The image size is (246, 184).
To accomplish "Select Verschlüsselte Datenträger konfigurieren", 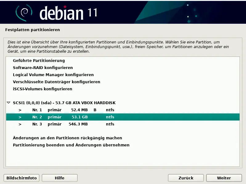I will click(x=123, y=82).
